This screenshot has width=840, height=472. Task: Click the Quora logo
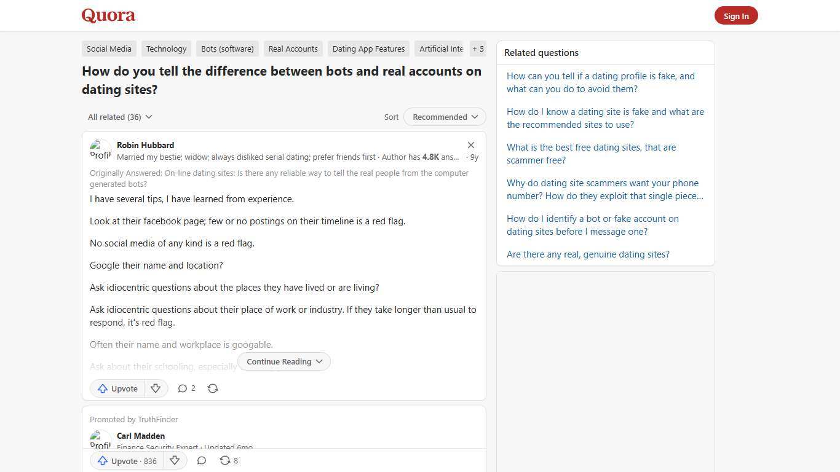[x=108, y=15]
